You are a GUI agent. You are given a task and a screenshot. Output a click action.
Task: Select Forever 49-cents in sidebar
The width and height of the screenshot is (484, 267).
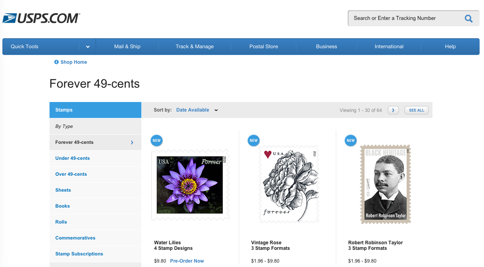pyautogui.click(x=95, y=142)
